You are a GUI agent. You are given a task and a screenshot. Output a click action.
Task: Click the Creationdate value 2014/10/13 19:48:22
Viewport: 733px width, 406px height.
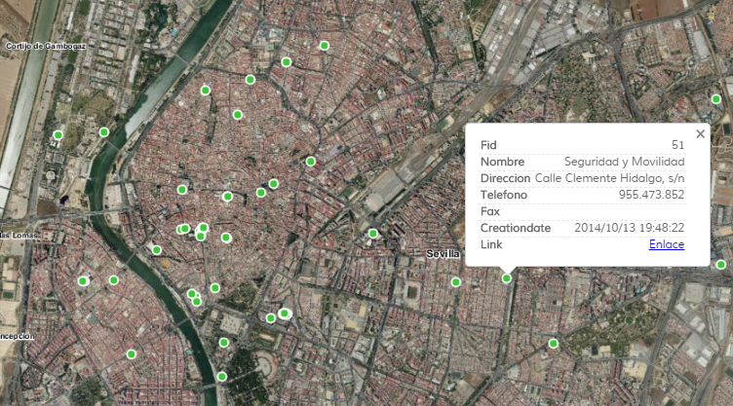click(x=627, y=228)
